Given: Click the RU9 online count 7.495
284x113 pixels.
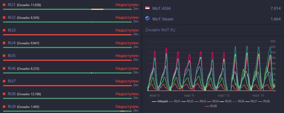Looking at the screenshot, I should 28,107.
